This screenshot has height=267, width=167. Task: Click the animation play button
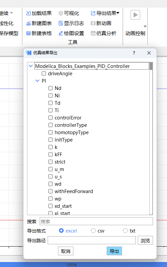click(135, 15)
